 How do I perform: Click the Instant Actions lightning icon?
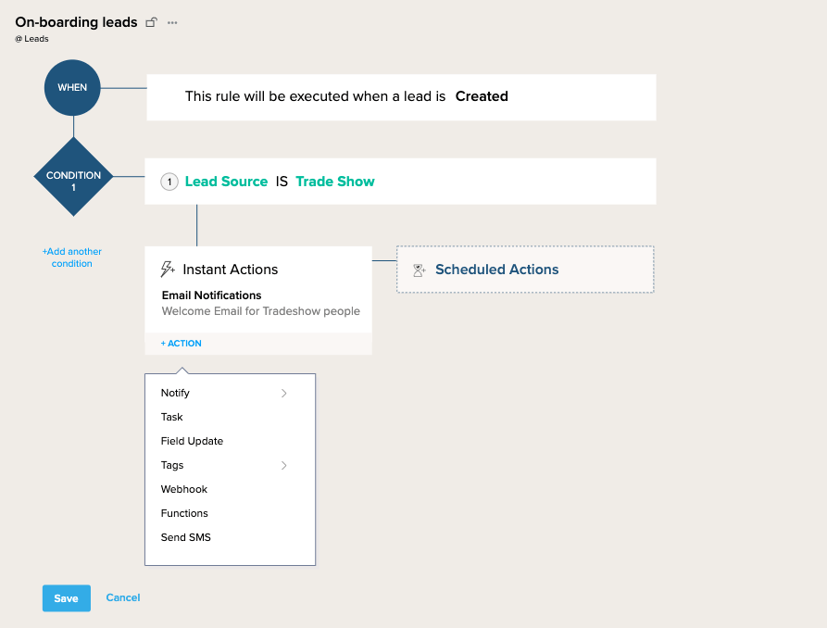168,270
